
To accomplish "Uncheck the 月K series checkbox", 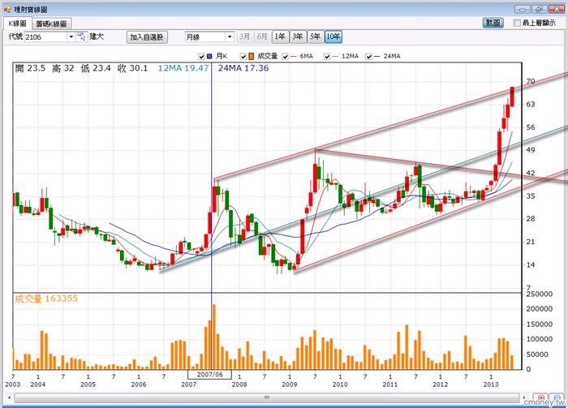I will click(x=201, y=56).
